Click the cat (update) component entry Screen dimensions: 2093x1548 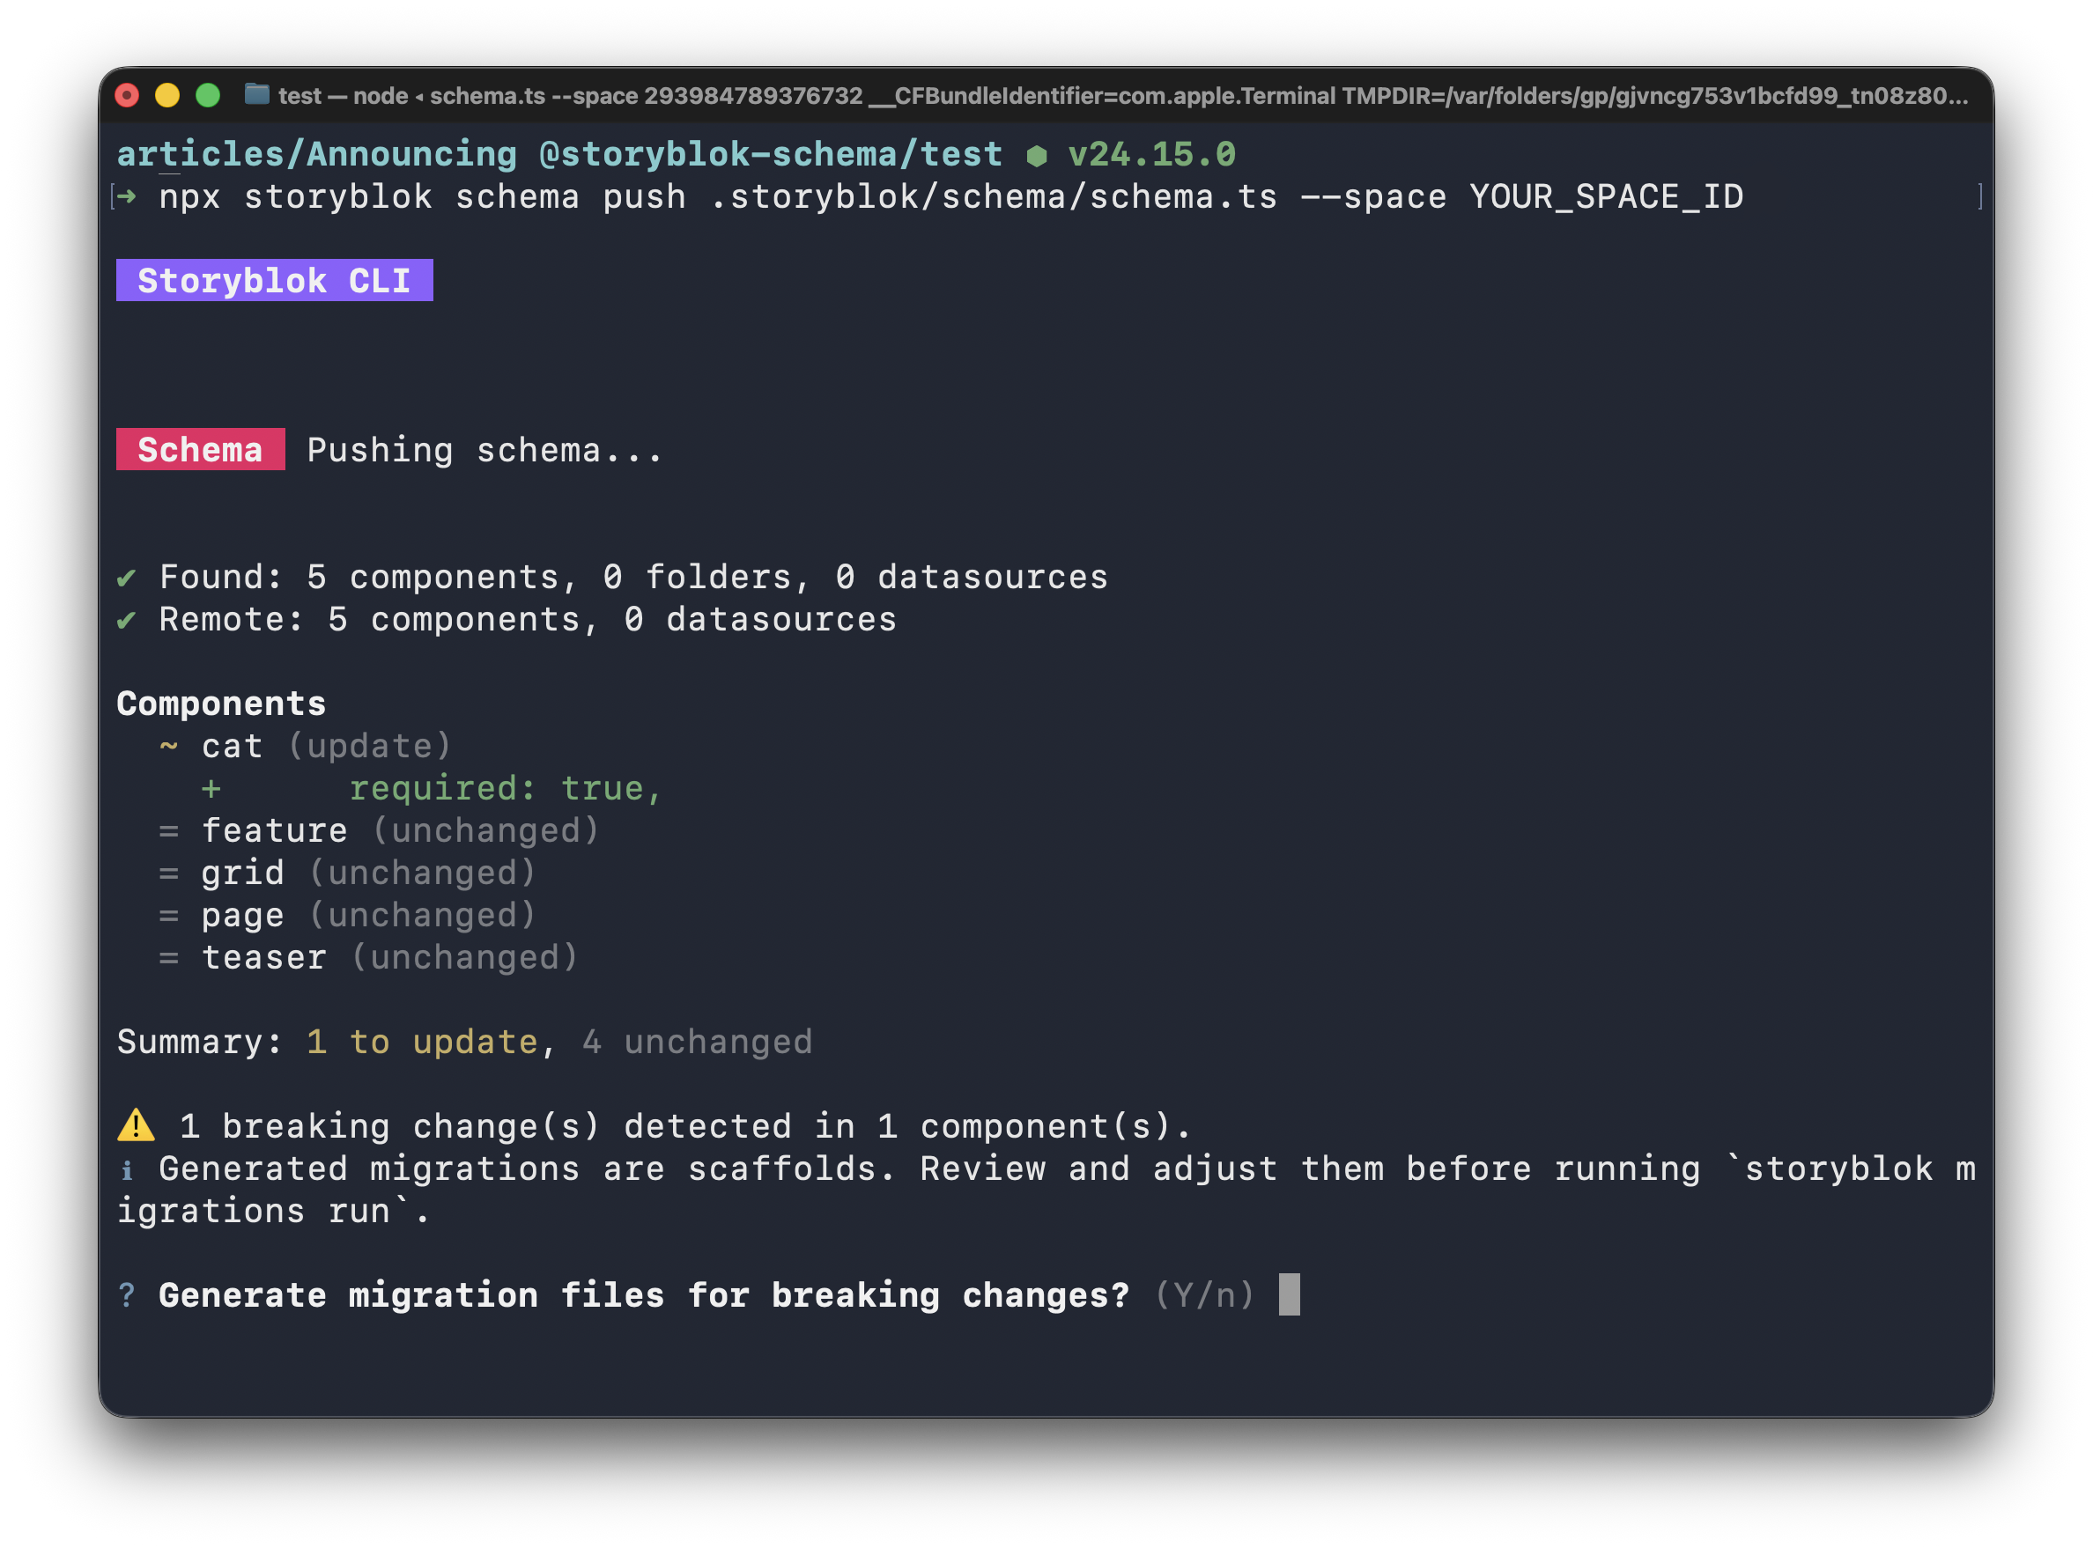tap(326, 747)
